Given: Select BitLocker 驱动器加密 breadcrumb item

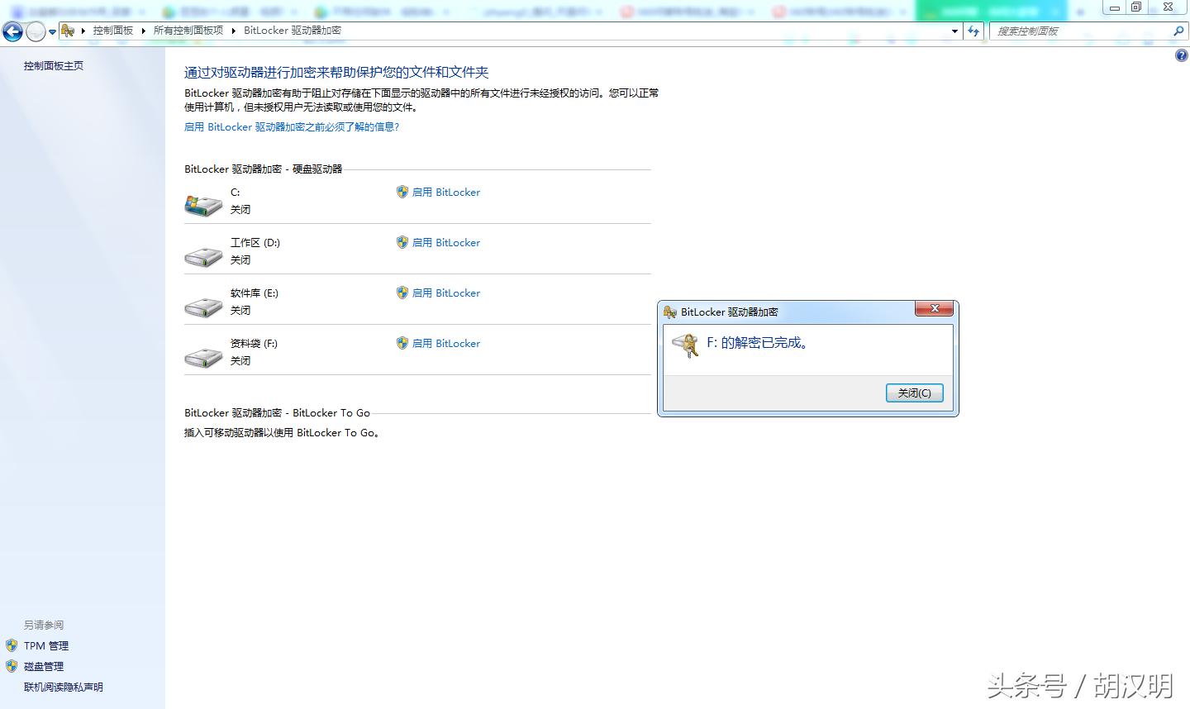Looking at the screenshot, I should click(292, 31).
